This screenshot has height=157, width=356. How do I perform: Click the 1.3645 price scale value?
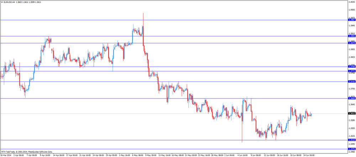pos(352,104)
